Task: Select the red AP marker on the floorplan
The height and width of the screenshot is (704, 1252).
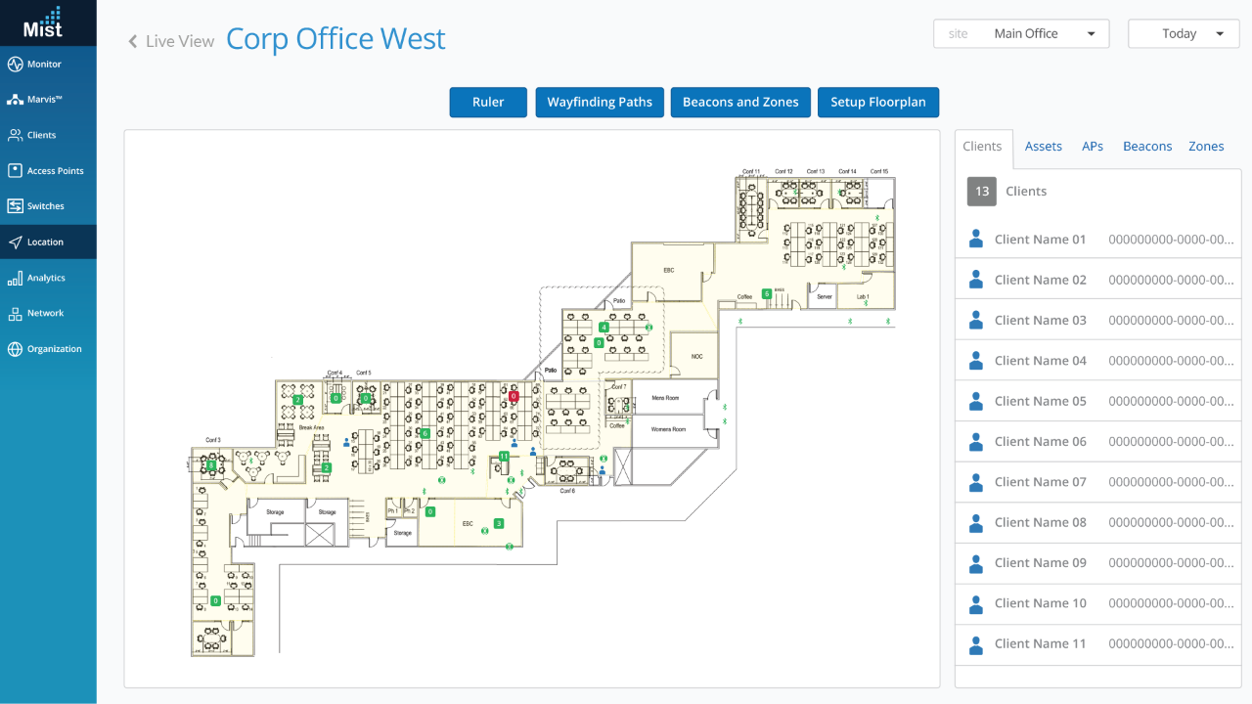Action: (x=514, y=396)
